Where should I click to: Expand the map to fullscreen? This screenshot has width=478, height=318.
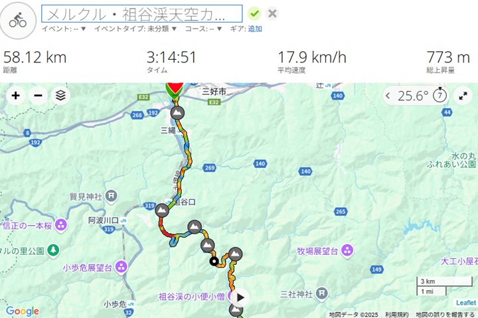tap(463, 96)
